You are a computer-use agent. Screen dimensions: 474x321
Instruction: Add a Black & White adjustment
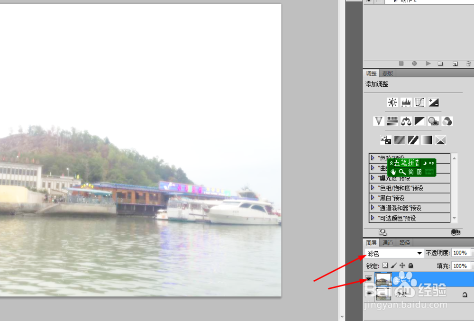click(x=419, y=121)
